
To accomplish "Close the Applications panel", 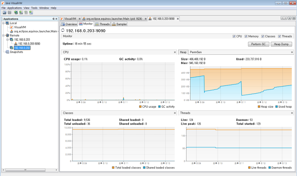I will (x=56, y=19).
